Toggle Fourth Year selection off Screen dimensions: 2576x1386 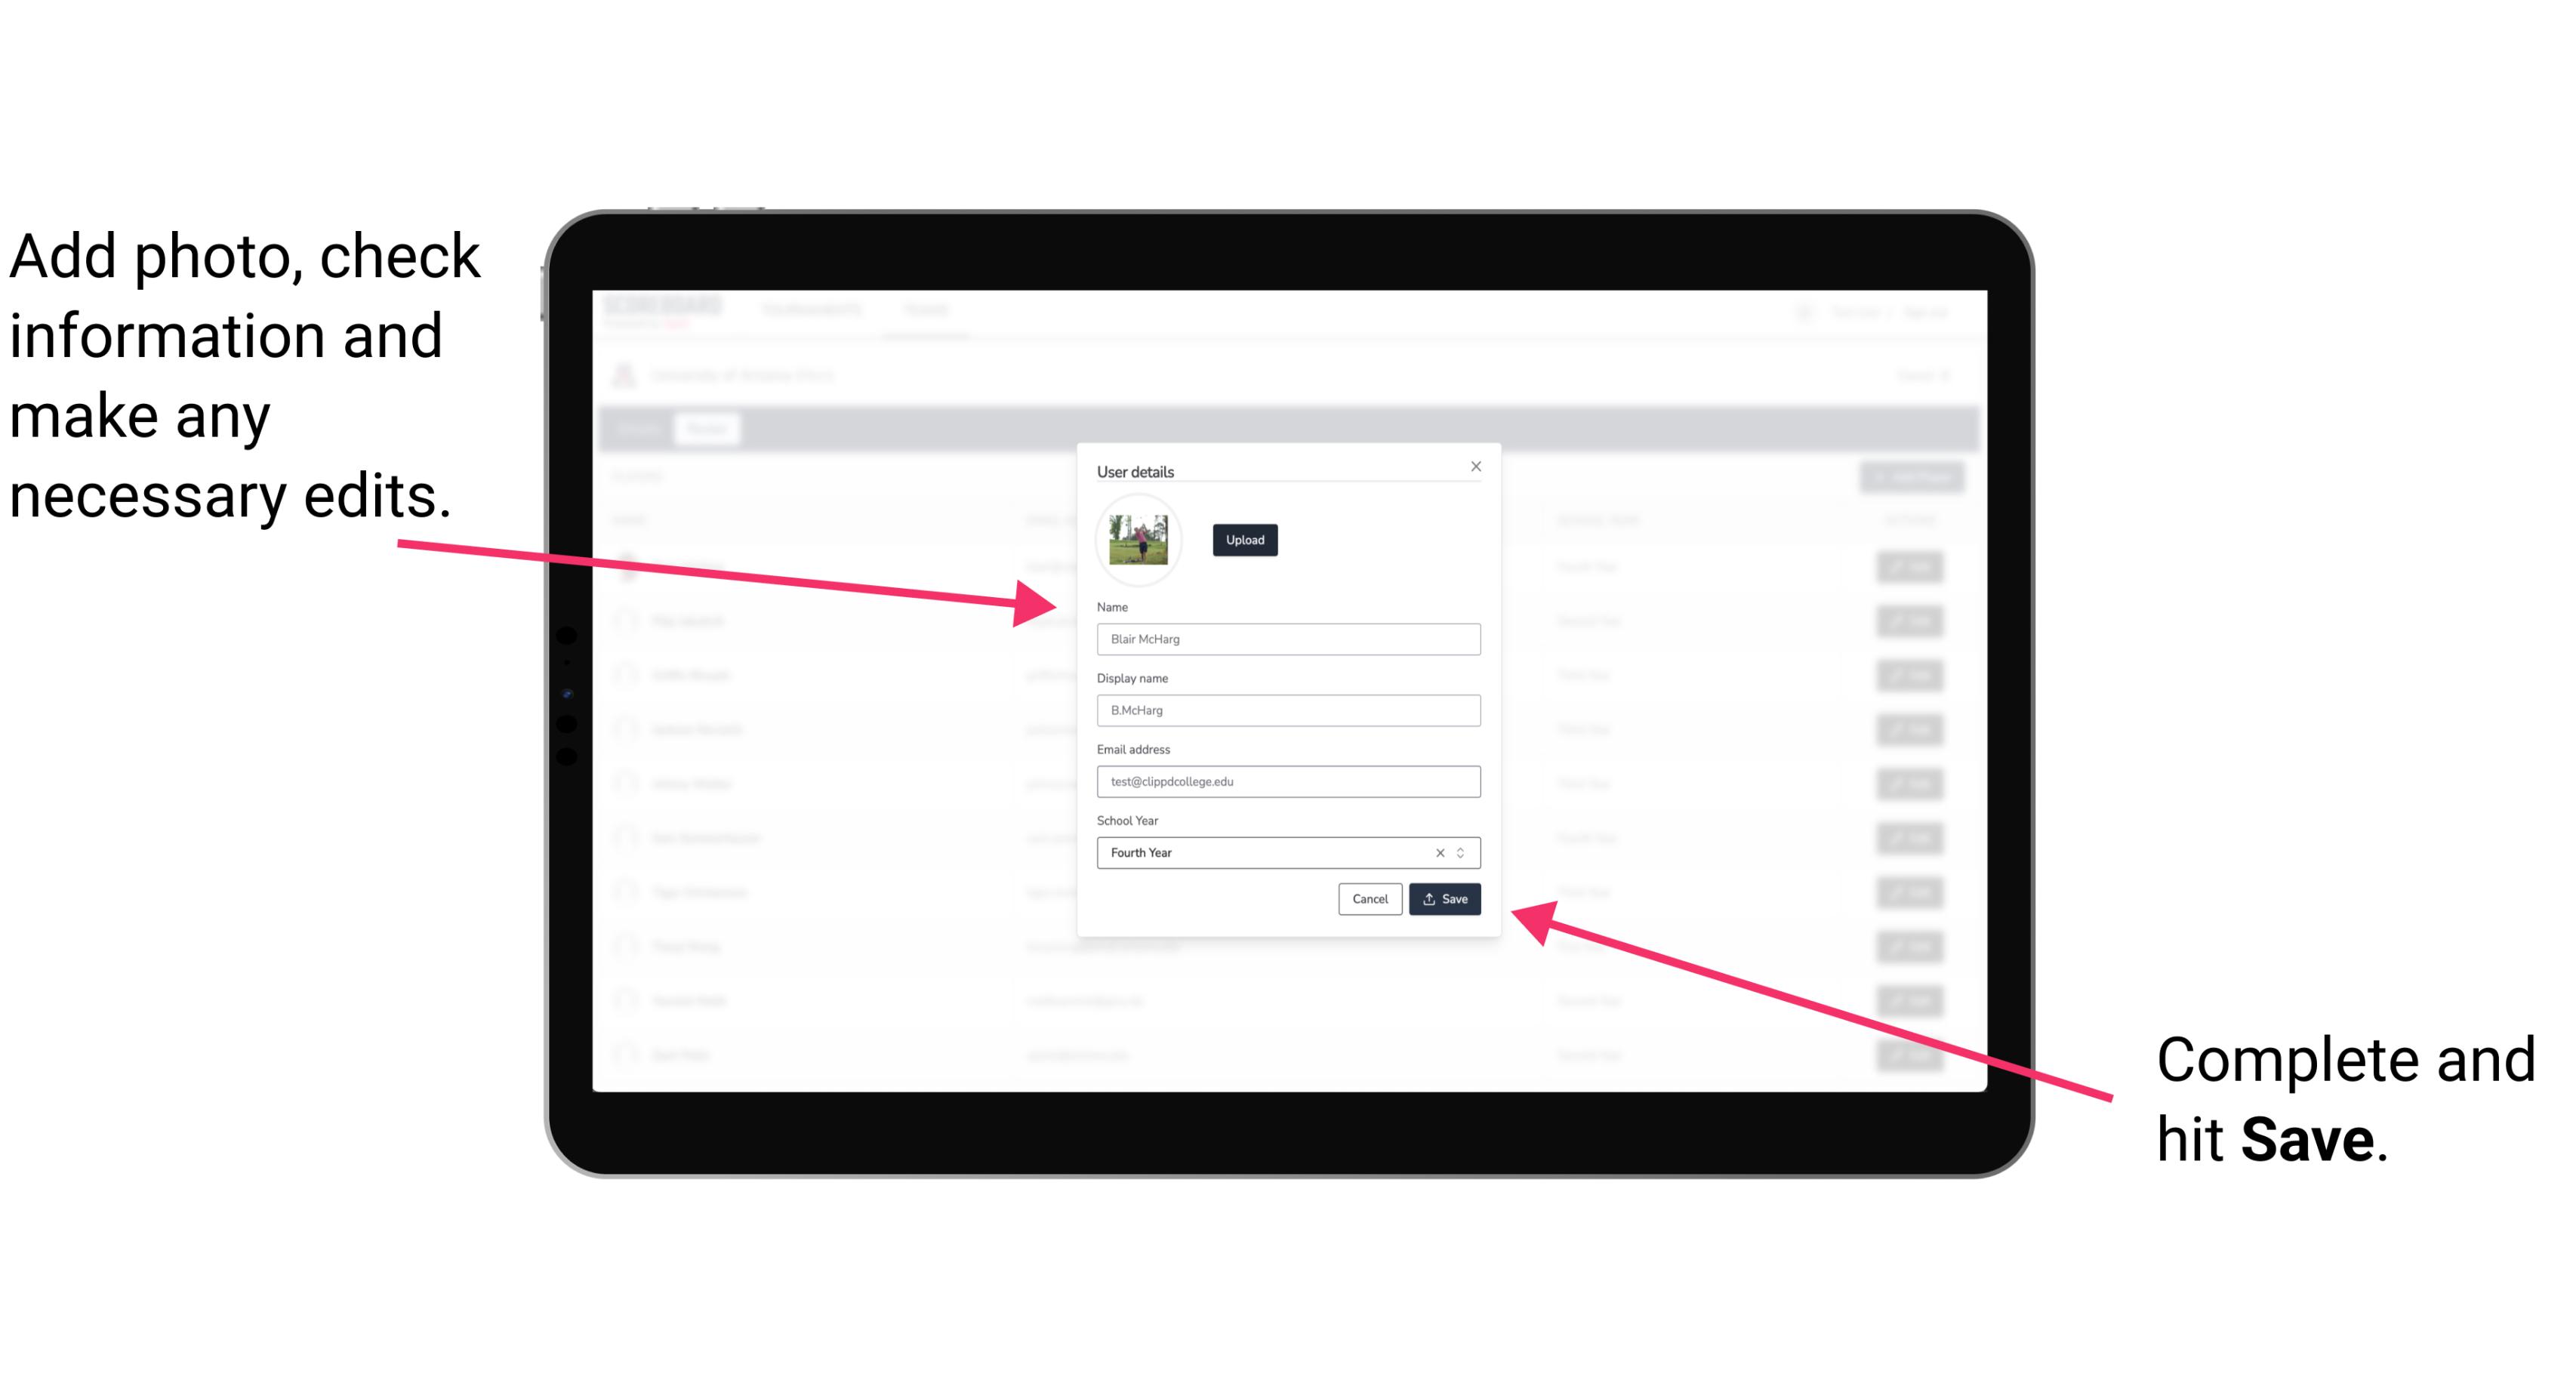click(1439, 852)
